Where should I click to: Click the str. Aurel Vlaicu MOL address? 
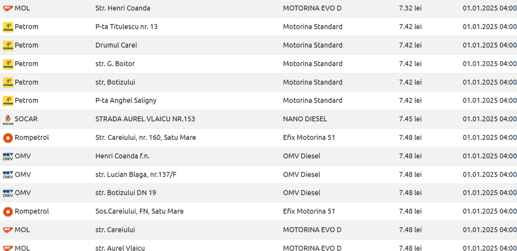click(120, 248)
